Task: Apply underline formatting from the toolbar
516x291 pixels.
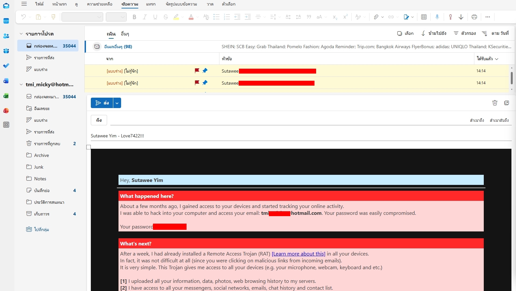Action: tap(155, 17)
